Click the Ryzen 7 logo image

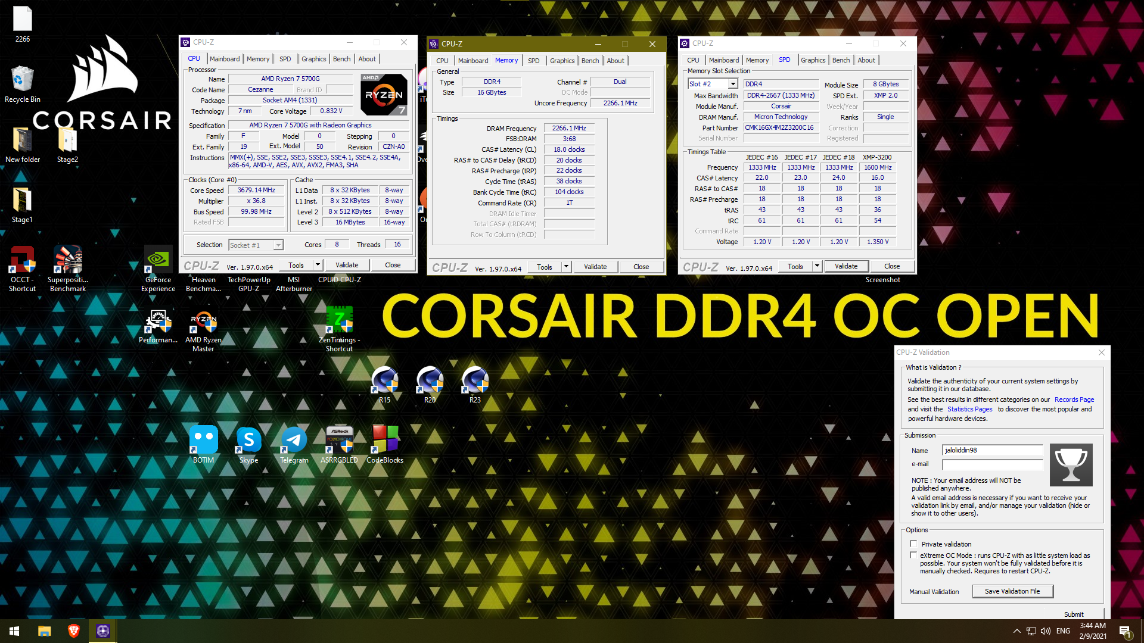click(384, 95)
